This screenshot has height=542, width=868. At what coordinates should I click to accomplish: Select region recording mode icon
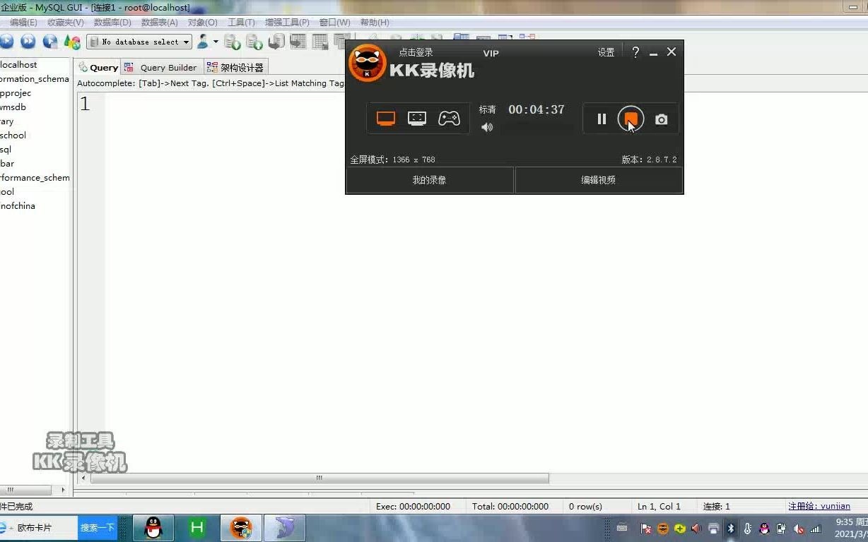pos(417,117)
